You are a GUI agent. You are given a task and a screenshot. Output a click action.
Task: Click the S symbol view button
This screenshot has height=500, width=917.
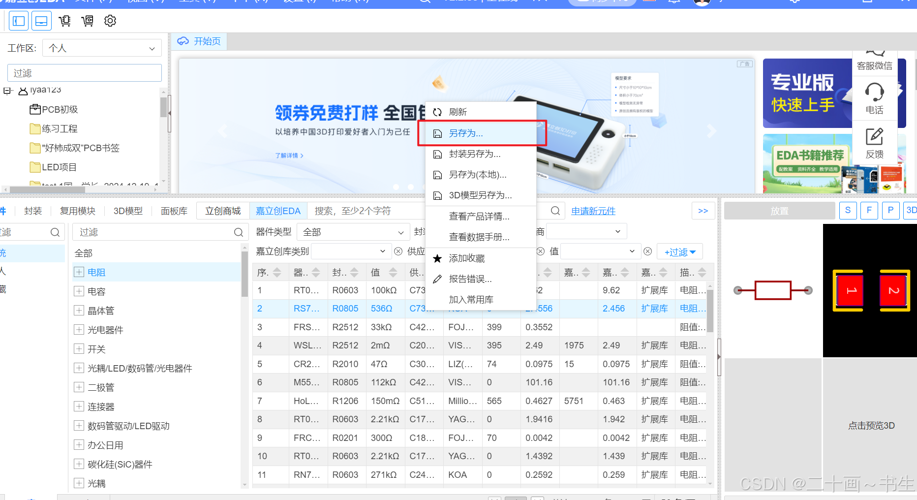click(x=848, y=211)
